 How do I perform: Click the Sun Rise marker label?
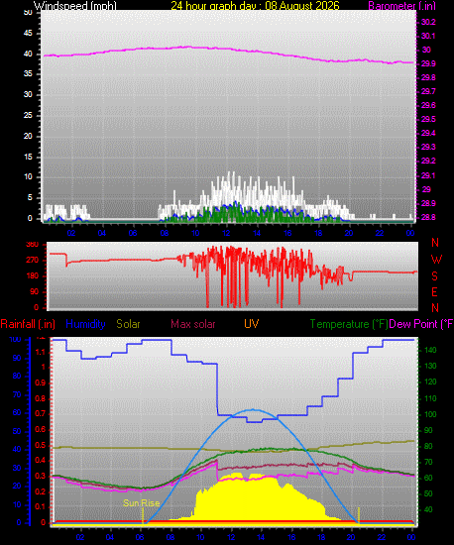(x=141, y=503)
